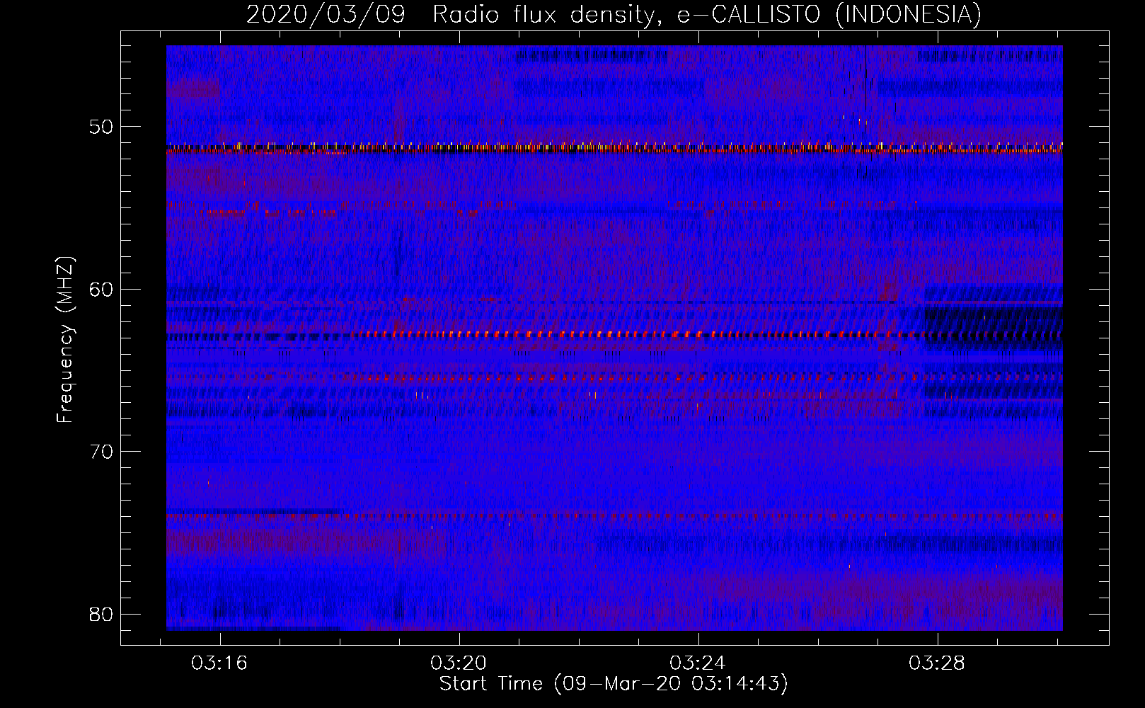The width and height of the screenshot is (1145, 708).
Task: Click the 'Frequency (MHZ)' axis label
Action: click(x=64, y=340)
